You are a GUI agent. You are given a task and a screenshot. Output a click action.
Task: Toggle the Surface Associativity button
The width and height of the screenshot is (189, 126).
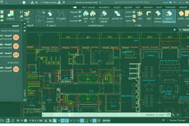click(x=169, y=16)
